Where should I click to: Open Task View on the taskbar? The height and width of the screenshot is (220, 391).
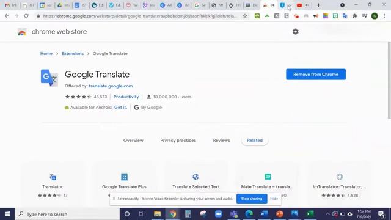point(142,214)
